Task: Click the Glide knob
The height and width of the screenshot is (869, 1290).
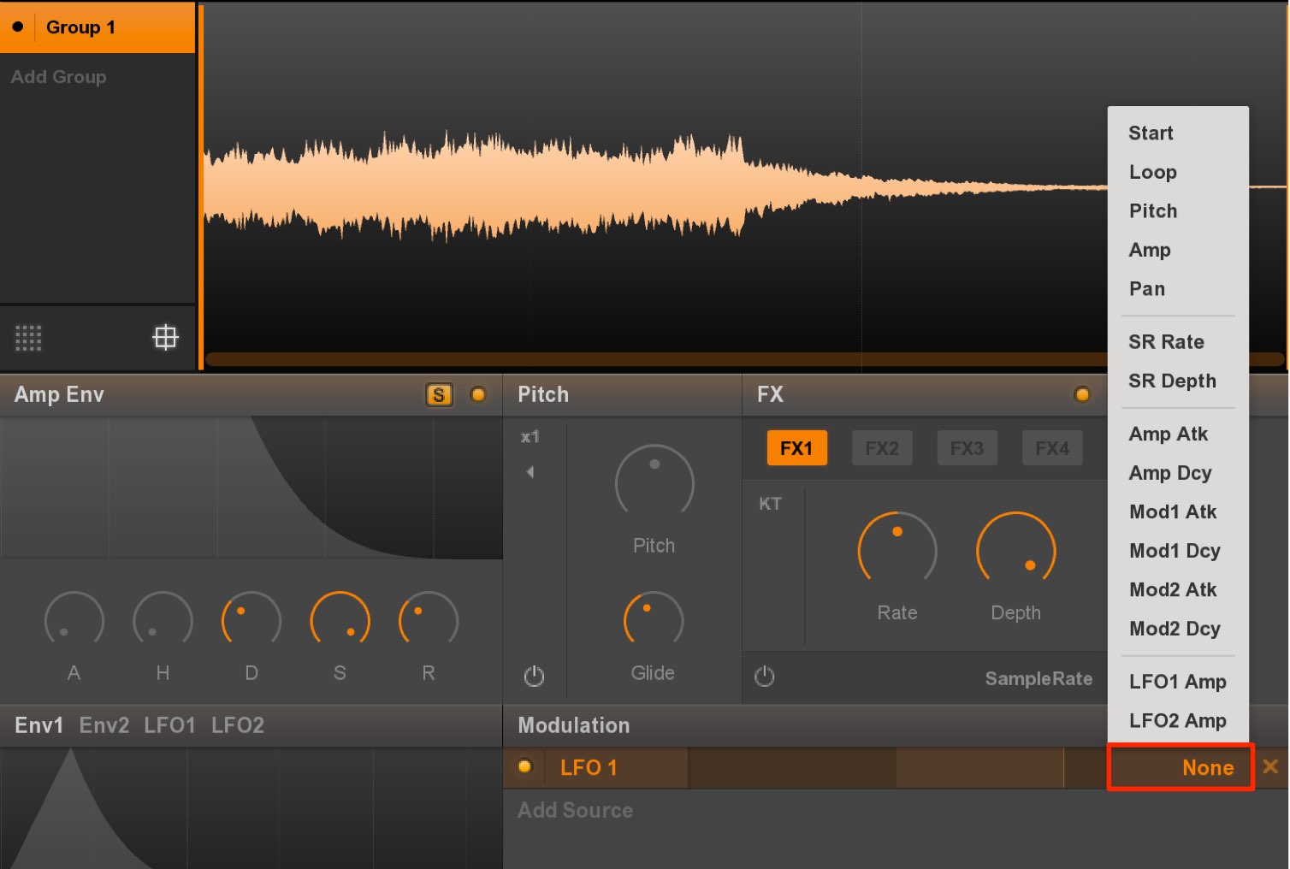Action: [x=654, y=619]
